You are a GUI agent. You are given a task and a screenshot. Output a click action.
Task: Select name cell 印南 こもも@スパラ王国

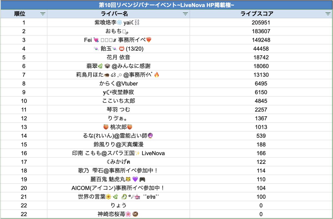[x=118, y=153]
